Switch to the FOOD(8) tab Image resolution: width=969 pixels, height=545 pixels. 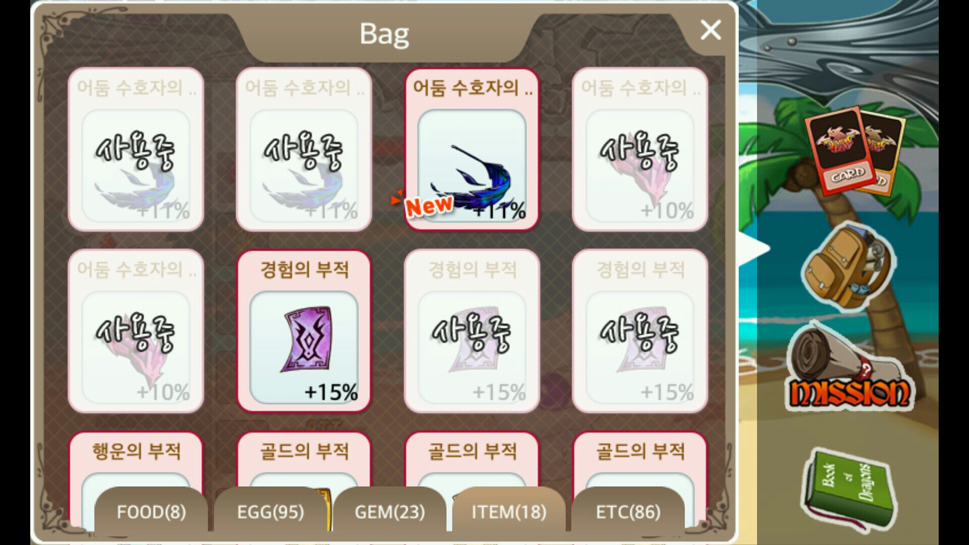pyautogui.click(x=151, y=511)
